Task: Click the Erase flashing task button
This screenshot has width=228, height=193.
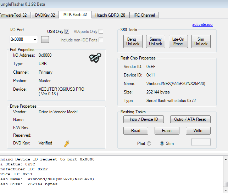Action: [x=167, y=131]
